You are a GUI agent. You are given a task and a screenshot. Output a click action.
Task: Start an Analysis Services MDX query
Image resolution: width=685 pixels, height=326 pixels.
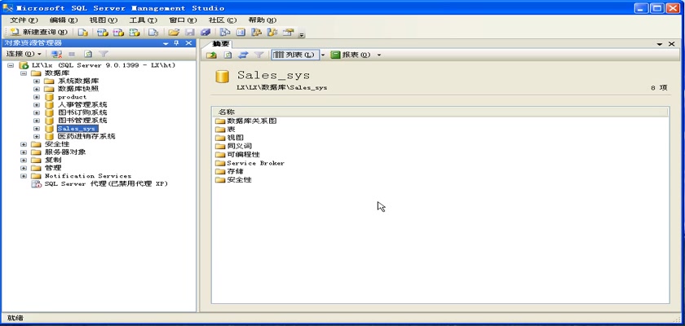pos(103,33)
